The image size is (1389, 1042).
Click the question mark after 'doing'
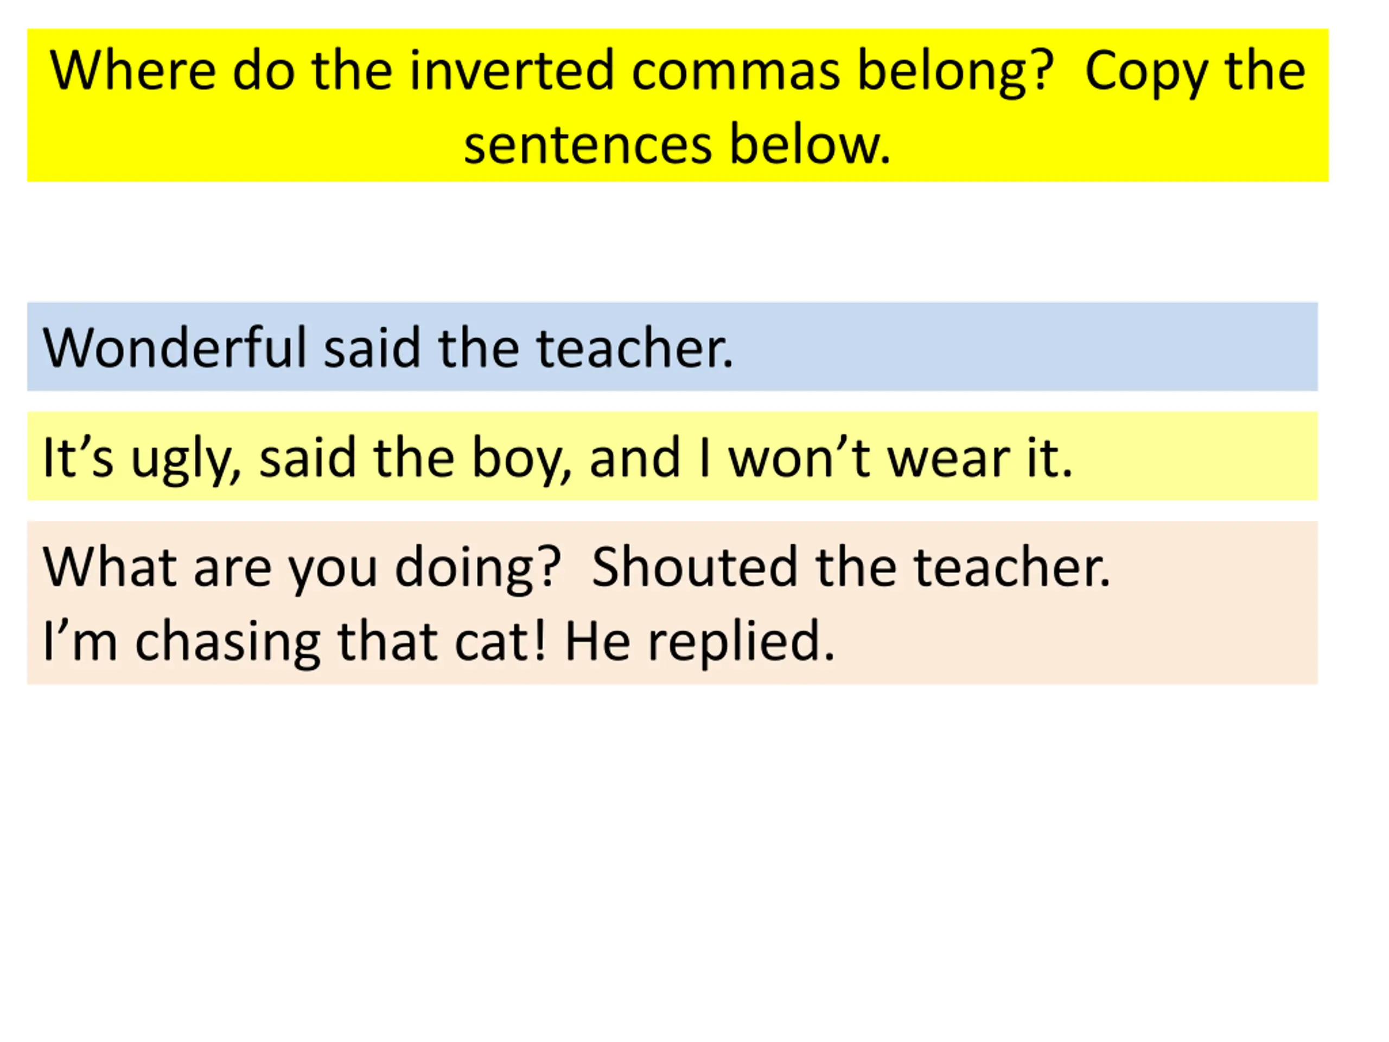tap(548, 567)
